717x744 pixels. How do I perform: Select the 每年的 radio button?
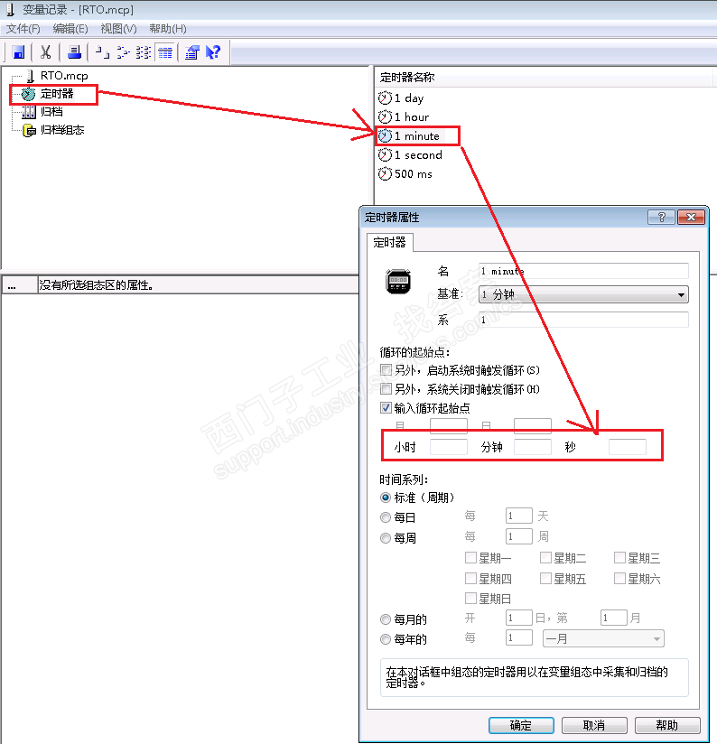pos(386,639)
